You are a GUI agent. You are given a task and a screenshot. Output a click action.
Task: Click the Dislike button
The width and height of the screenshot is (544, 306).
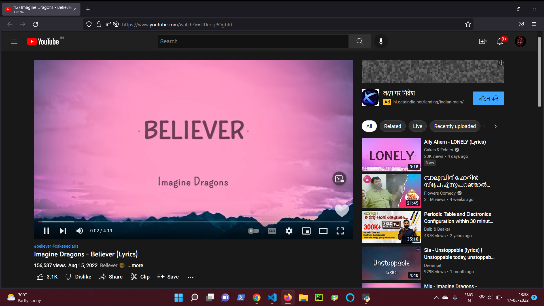78,277
